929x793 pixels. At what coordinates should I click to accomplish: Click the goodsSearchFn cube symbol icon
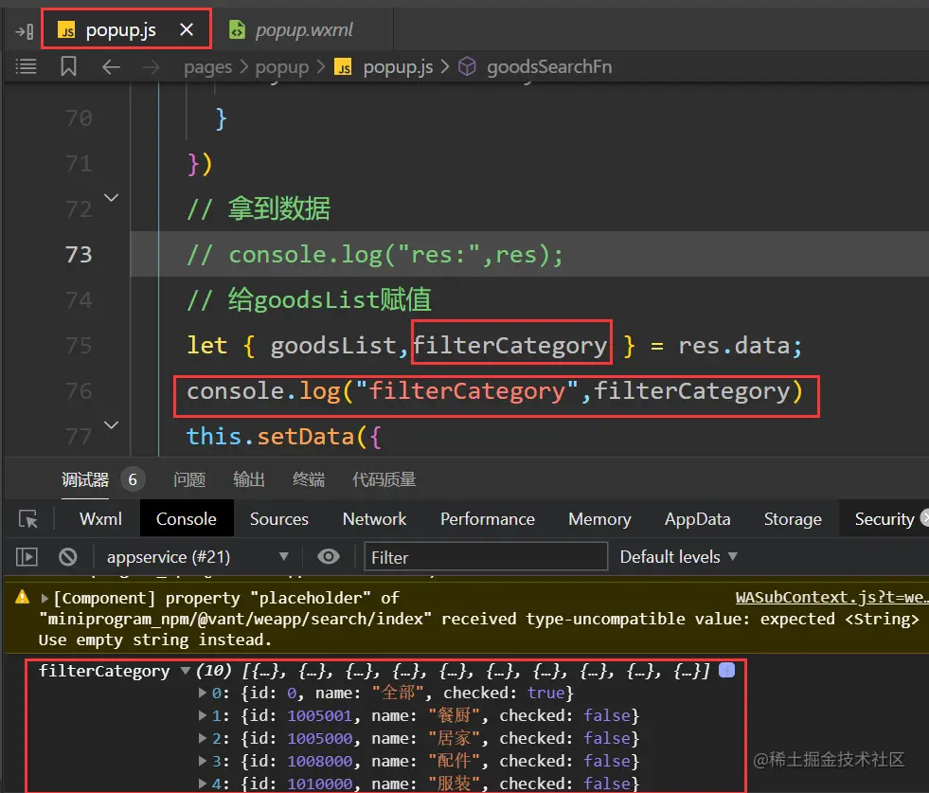(468, 66)
